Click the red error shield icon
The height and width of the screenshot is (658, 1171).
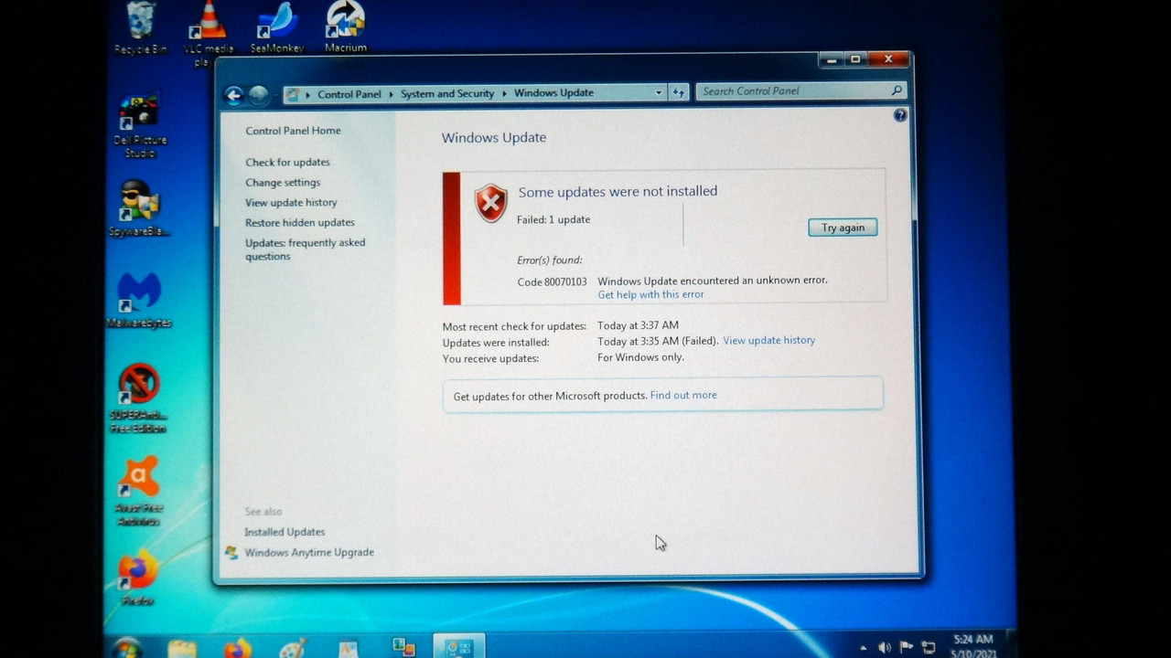[491, 203]
